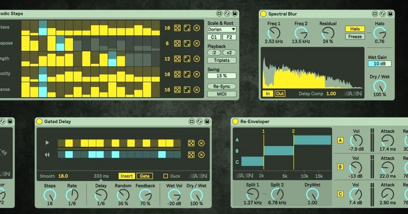408x214 pixels.
Task: Randomize the Chance row with the dice icon
Action: click(177, 90)
